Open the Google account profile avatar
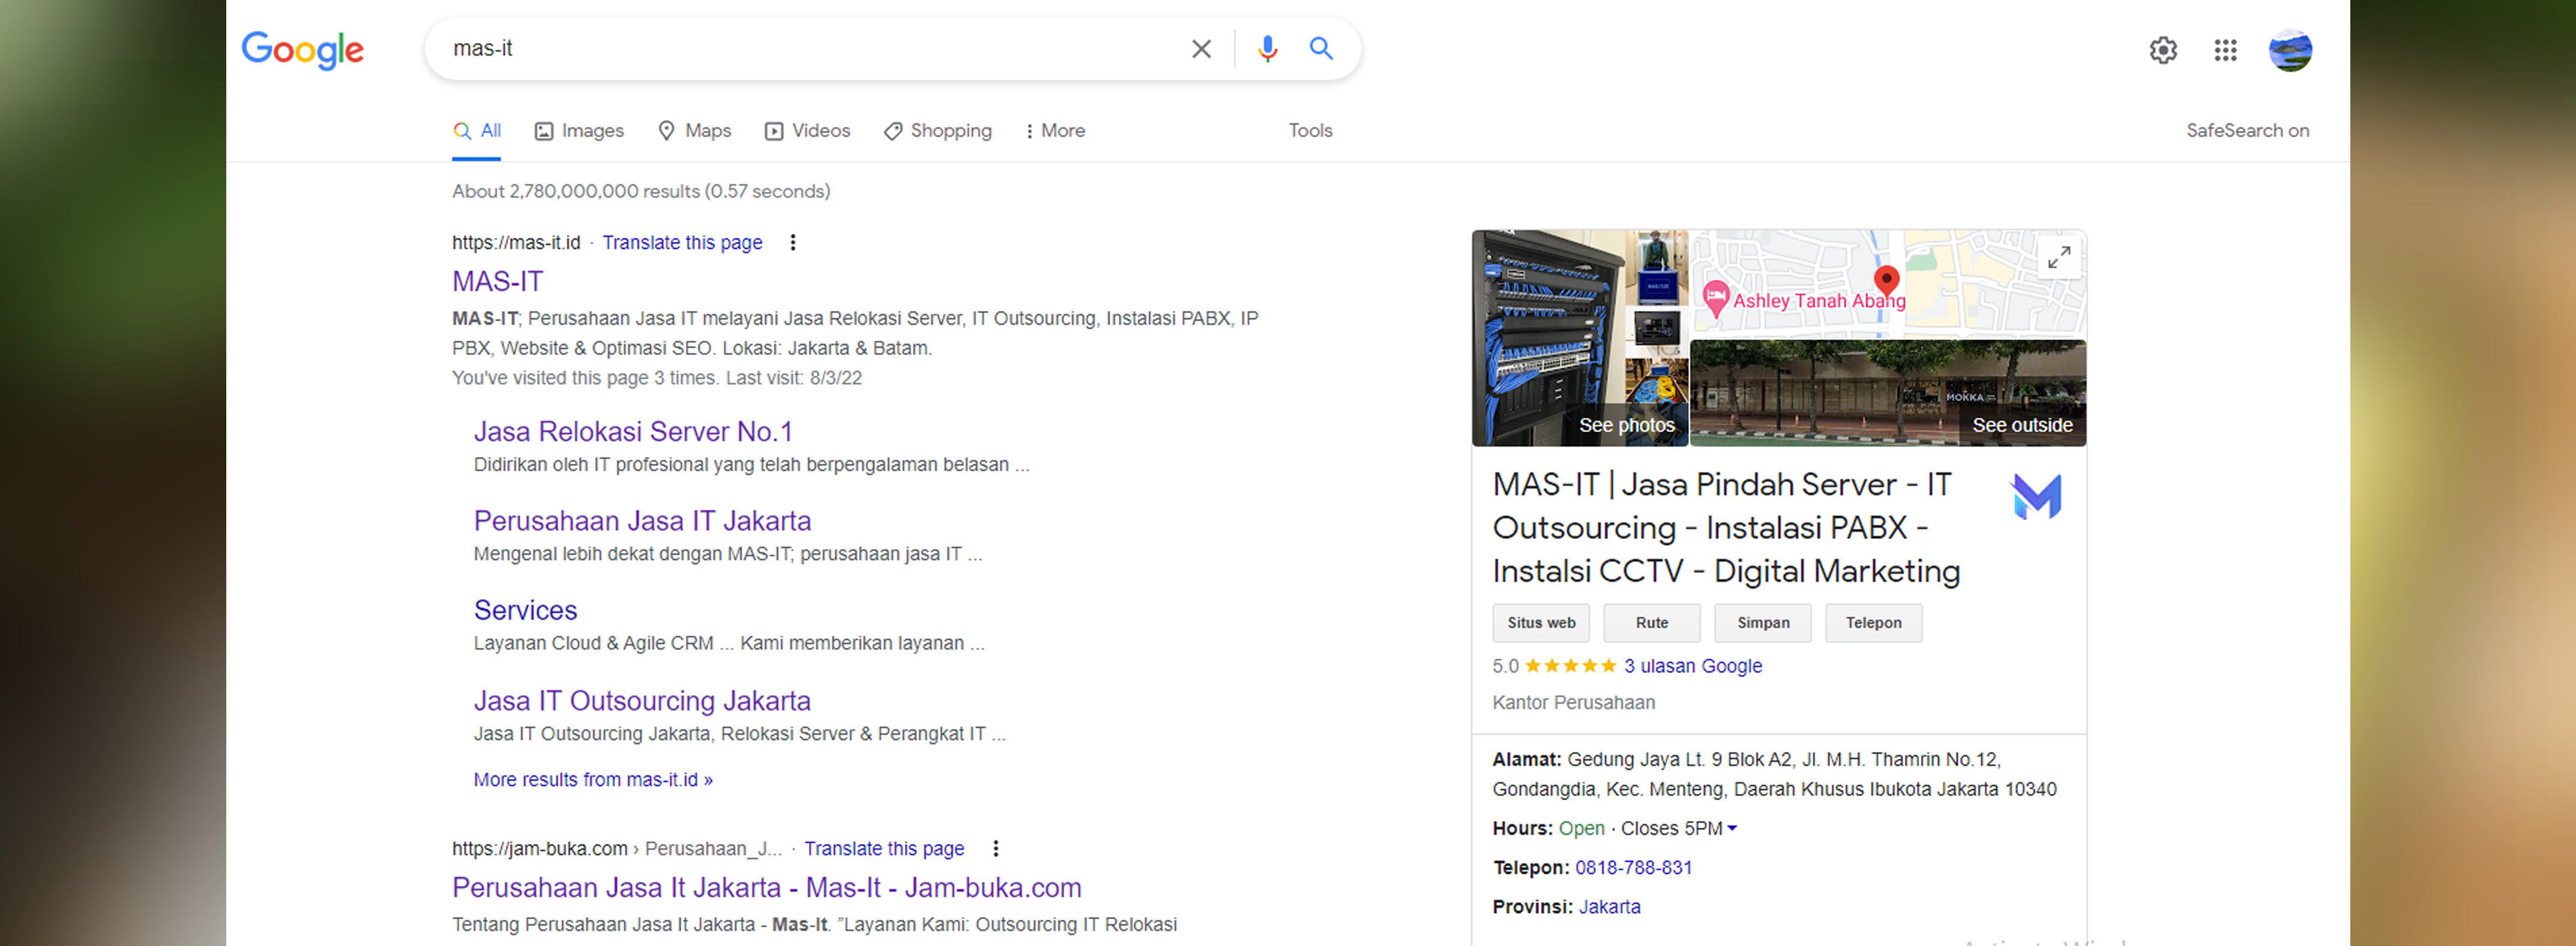 (2290, 50)
